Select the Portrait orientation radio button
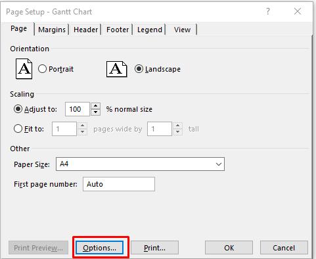Image resolution: width=316 pixels, height=259 pixels. tap(42, 69)
